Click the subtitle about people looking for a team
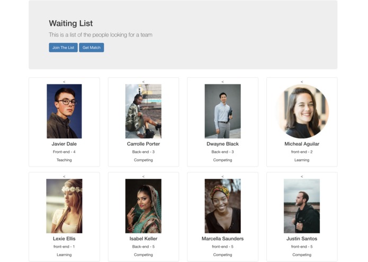The image size is (368, 262). click(x=101, y=35)
